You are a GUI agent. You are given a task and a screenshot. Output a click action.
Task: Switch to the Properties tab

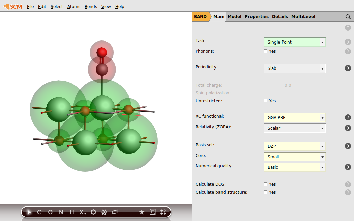tap(257, 16)
